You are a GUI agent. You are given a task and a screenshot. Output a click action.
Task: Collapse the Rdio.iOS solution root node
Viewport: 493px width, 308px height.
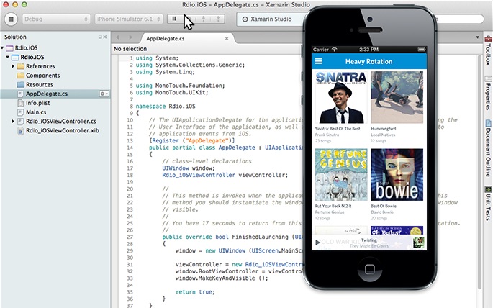2,47
